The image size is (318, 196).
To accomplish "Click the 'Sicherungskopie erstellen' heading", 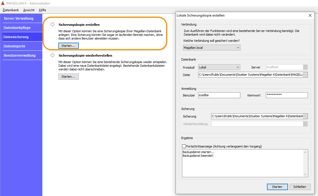I will click(x=79, y=25).
